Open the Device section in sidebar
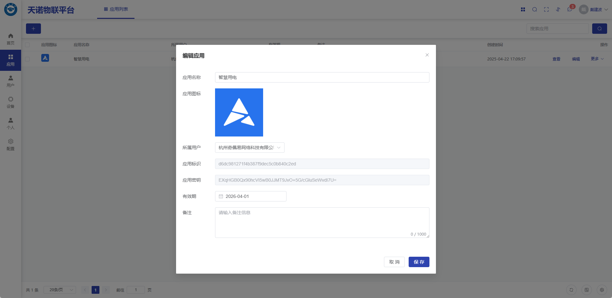Image resolution: width=612 pixels, height=298 pixels. [10, 102]
